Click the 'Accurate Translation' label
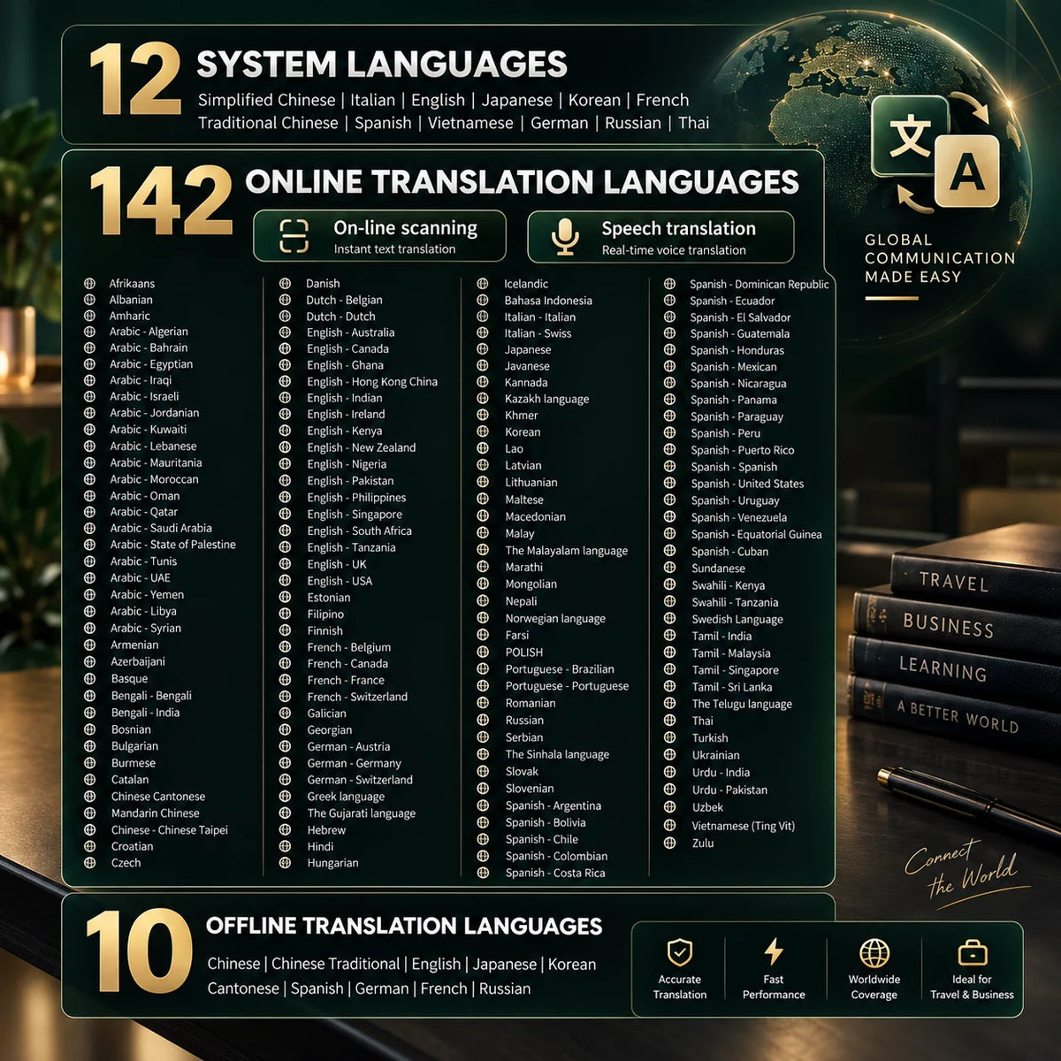1061x1061 pixels. click(680, 987)
